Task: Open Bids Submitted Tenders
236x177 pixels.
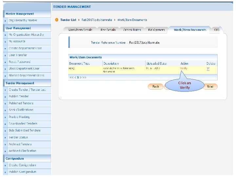Action: pos(25,130)
